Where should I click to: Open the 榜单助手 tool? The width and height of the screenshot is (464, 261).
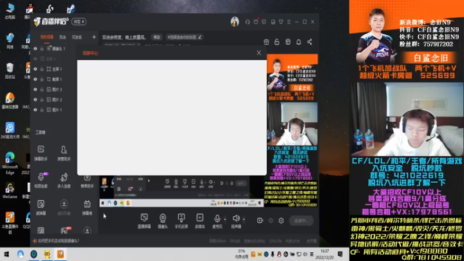click(87, 181)
